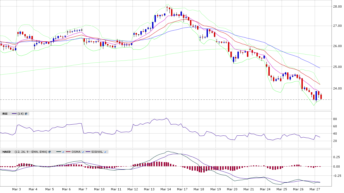This screenshot has width=344, height=193.
Task: Open MACD indicator settings icon
Action: pyautogui.click(x=50, y=152)
